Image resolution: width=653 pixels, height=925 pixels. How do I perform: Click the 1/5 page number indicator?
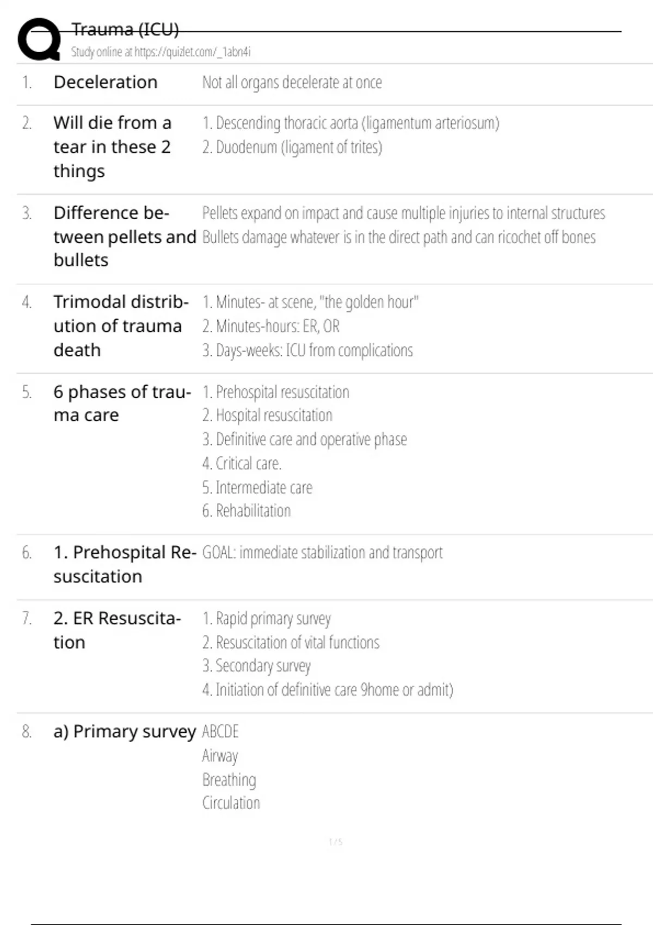[x=335, y=842]
